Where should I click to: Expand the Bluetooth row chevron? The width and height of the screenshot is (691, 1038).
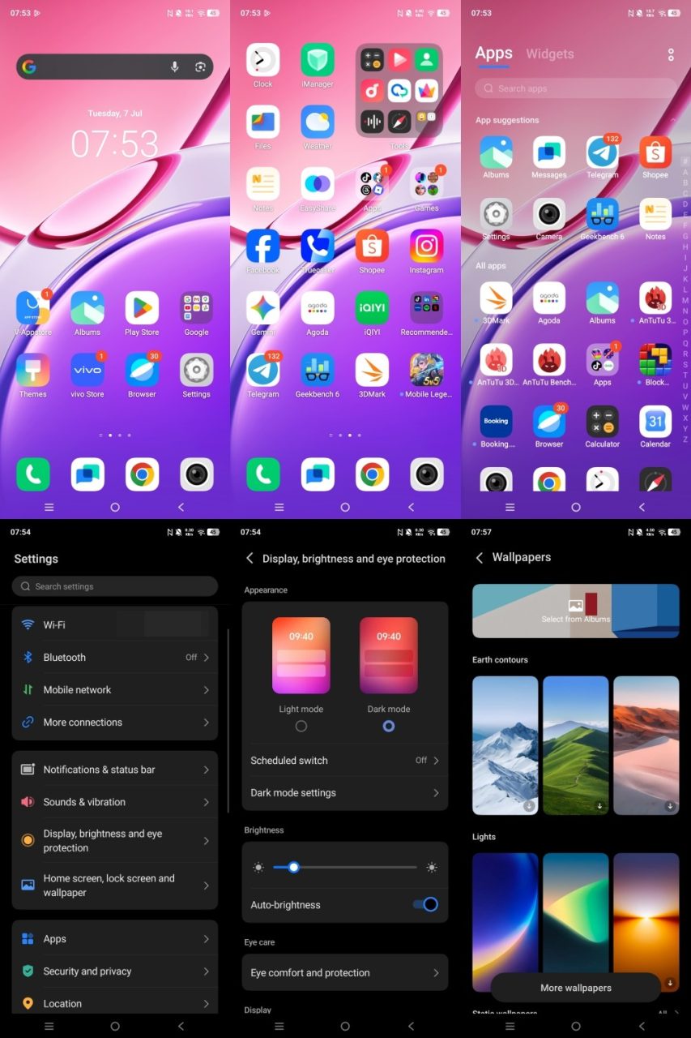click(207, 658)
